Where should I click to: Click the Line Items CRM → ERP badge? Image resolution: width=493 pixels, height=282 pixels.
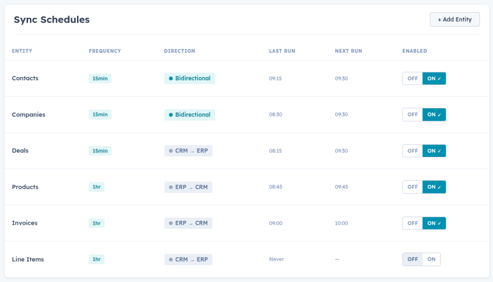(188, 259)
